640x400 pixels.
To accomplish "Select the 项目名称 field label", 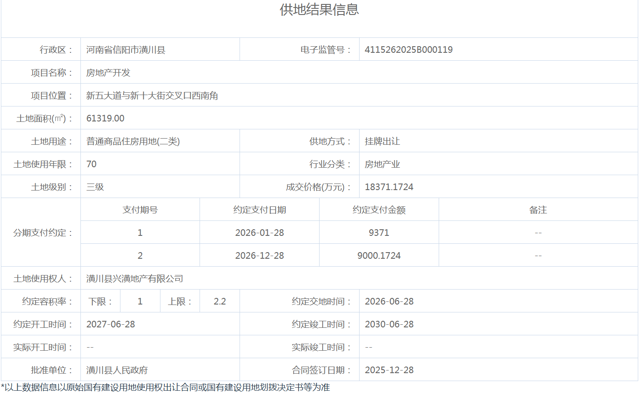I will point(51,73).
